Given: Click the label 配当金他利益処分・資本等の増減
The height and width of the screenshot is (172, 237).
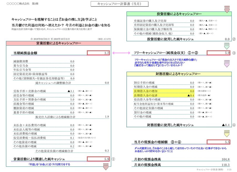Looking at the screenshot, I should (x=154, y=104).
